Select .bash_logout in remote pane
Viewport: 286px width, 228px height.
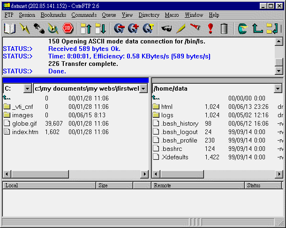pyautogui.click(x=180, y=132)
